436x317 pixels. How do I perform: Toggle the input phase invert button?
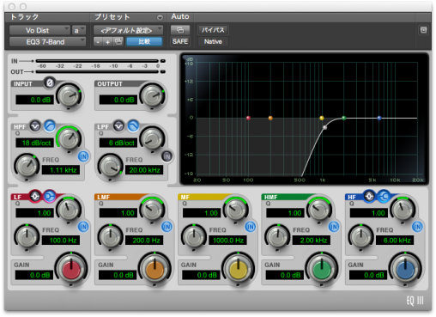(x=50, y=83)
